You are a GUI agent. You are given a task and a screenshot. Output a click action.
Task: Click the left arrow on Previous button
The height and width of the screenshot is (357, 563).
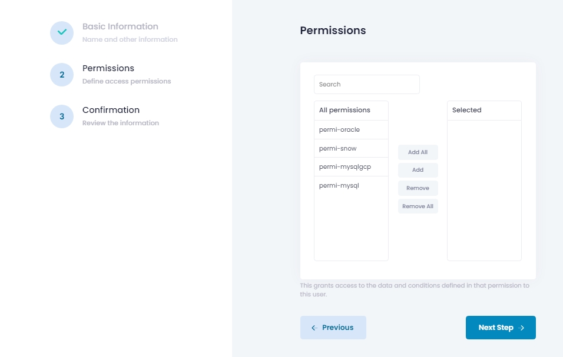(314, 328)
